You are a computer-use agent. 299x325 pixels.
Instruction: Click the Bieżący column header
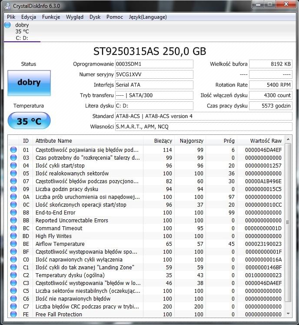point(159,141)
